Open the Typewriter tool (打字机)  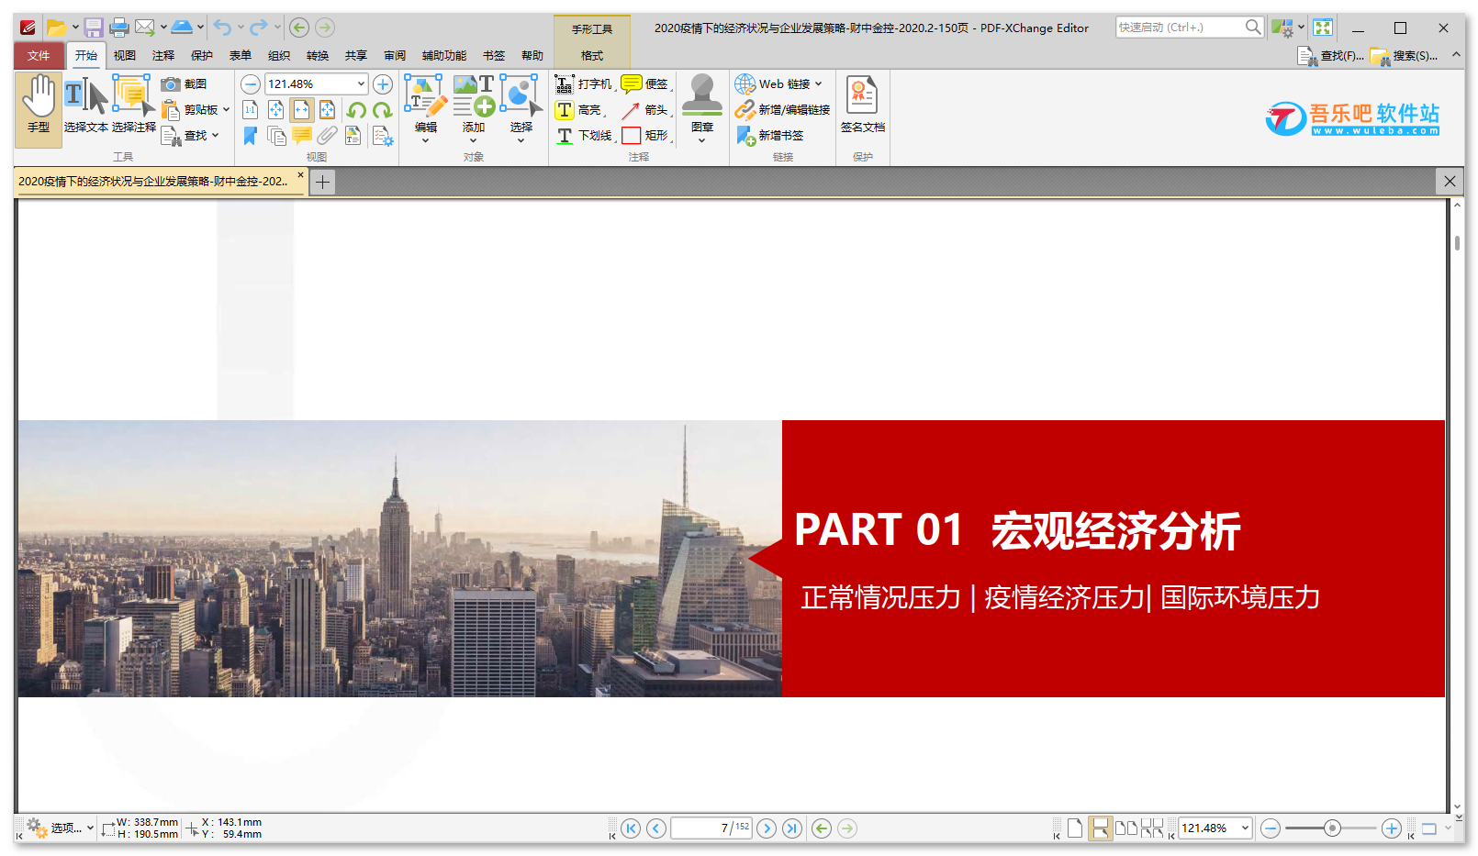pos(584,84)
